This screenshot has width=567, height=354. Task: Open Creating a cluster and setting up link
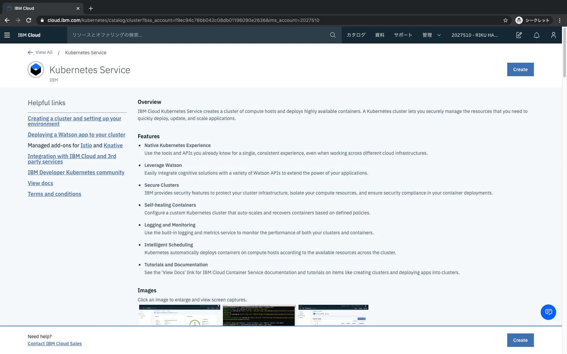74,121
